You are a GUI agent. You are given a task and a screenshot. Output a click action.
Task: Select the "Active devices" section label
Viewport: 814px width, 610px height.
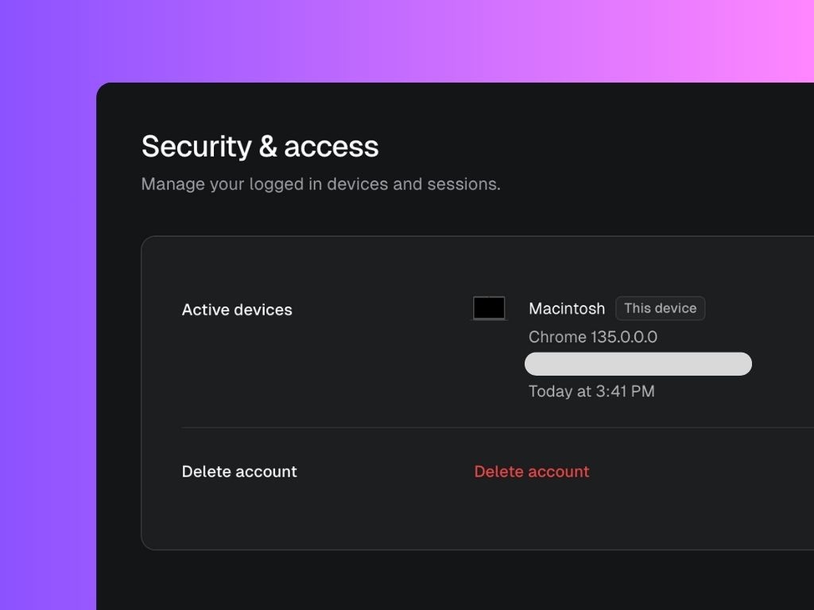pyautogui.click(x=237, y=310)
